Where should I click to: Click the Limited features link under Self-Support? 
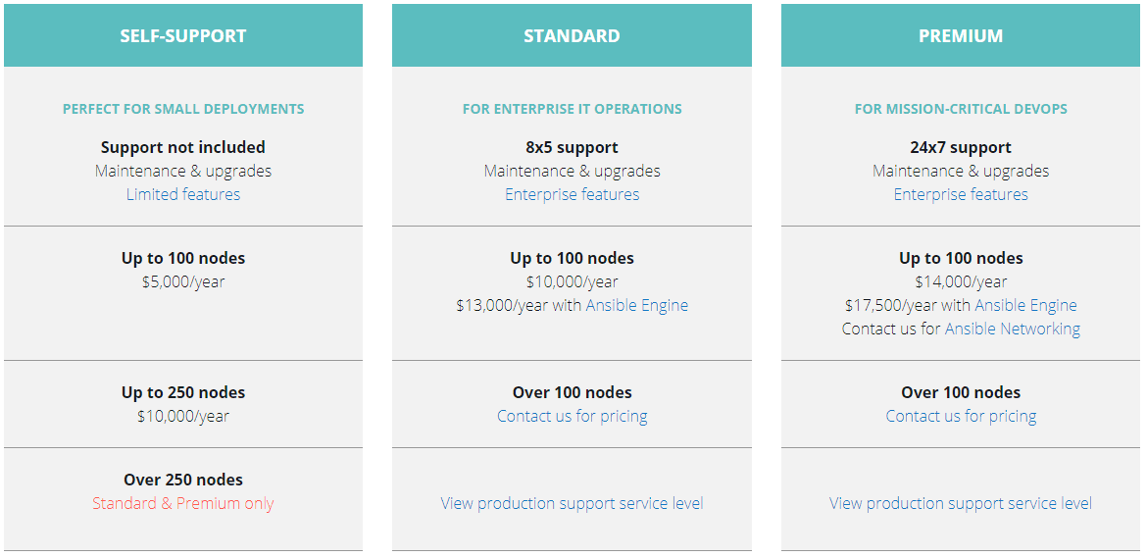click(x=183, y=194)
